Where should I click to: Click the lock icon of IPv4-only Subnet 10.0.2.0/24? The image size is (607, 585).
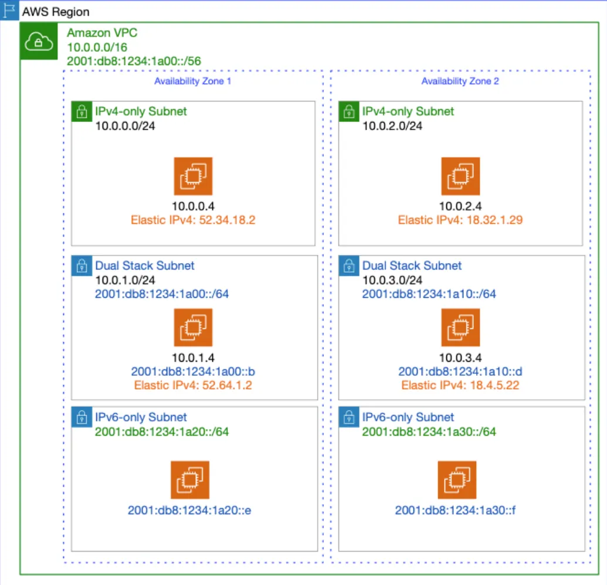click(x=349, y=111)
